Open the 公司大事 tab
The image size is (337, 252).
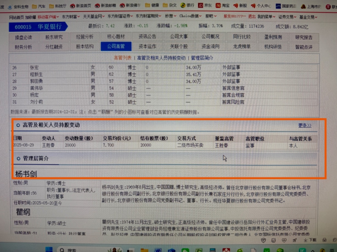point(179,37)
